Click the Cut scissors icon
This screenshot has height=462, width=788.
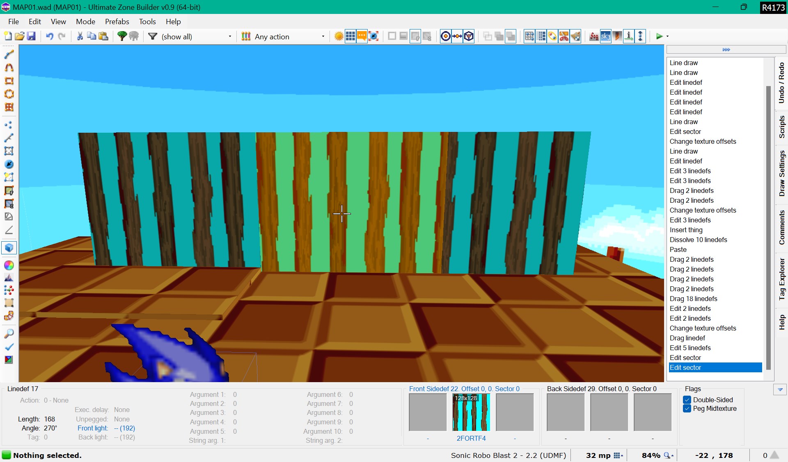pyautogui.click(x=80, y=36)
